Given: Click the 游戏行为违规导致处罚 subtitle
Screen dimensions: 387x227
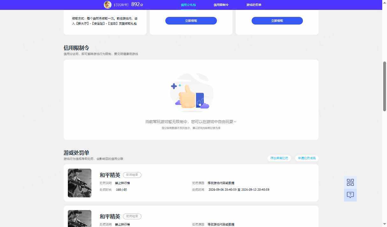Looking at the screenshot, I should [x=93, y=159].
